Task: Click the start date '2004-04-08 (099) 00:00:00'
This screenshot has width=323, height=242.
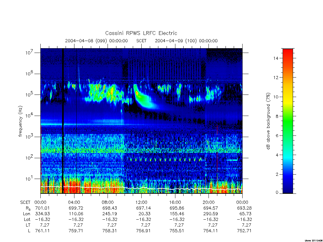Action: [97, 41]
